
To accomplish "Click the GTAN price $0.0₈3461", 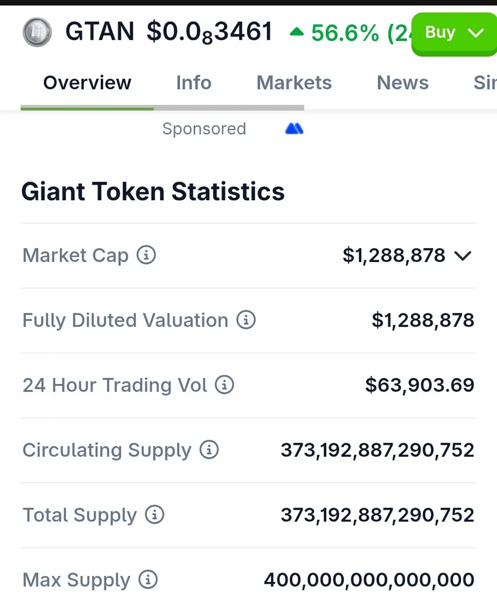I will [x=210, y=32].
